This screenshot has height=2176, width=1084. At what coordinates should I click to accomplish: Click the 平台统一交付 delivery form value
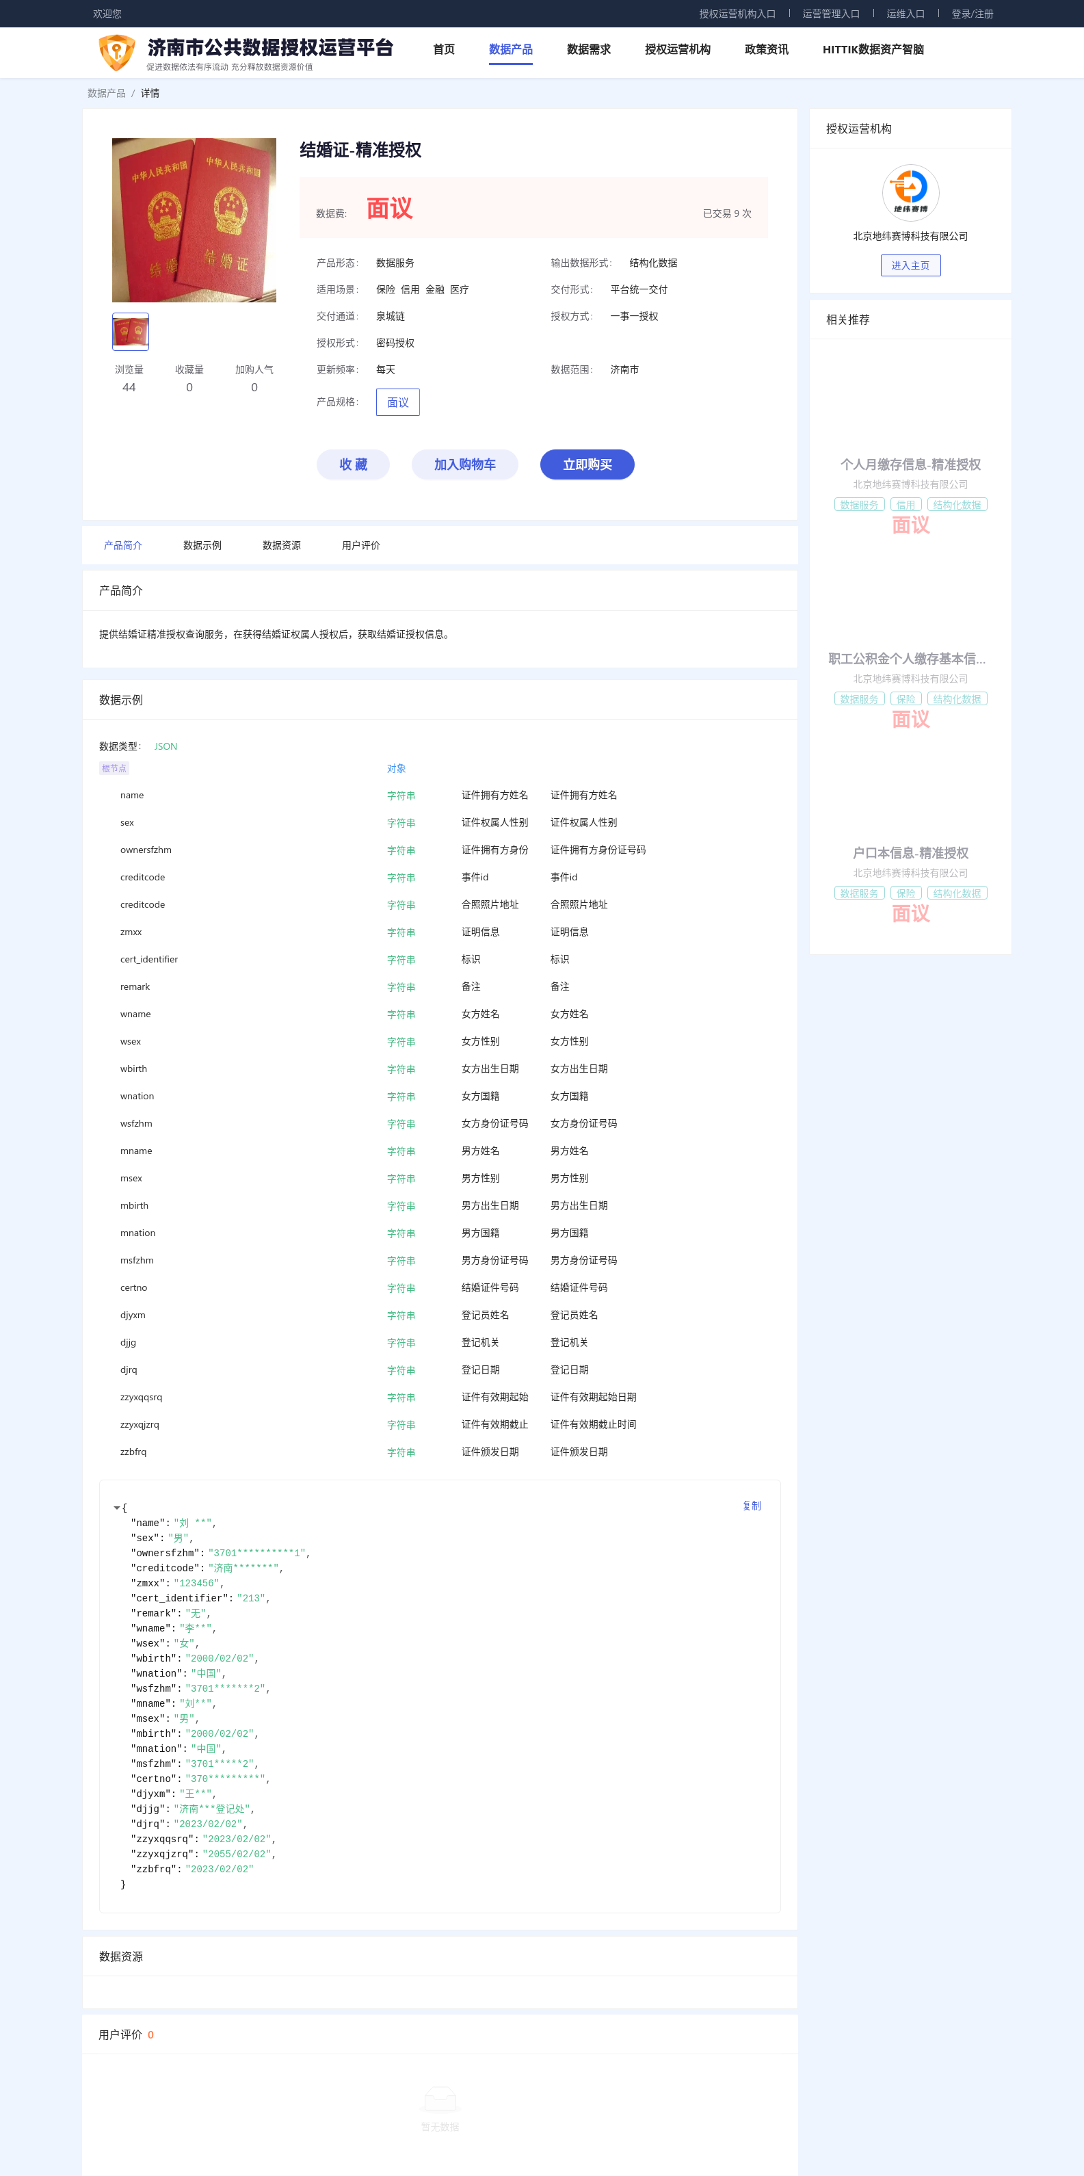click(x=638, y=290)
